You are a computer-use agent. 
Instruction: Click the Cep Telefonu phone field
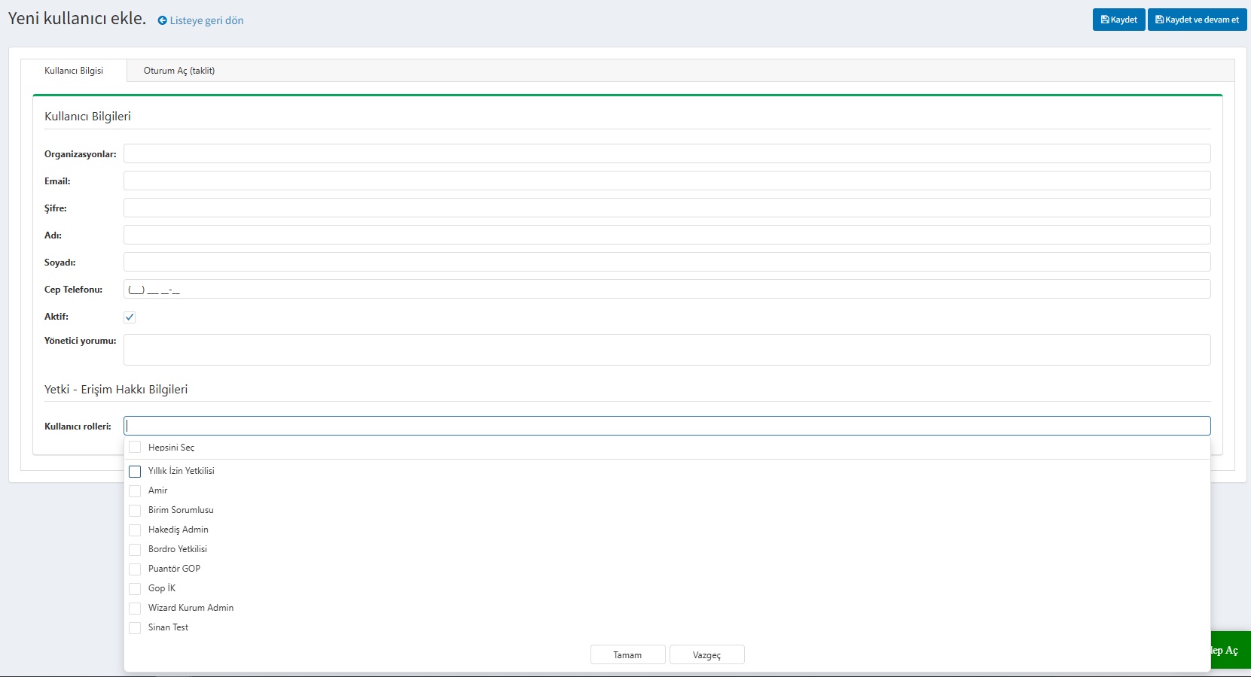(667, 290)
